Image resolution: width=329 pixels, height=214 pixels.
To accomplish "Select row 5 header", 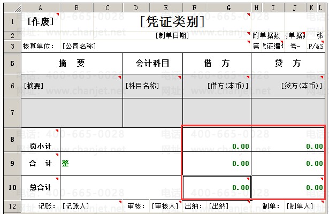I will click(12, 63).
